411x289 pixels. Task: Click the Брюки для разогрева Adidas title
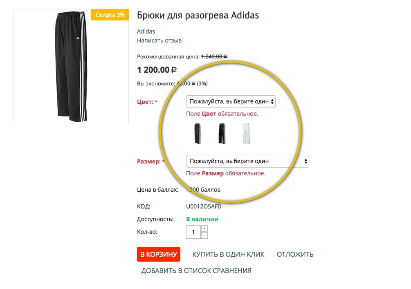(198, 16)
